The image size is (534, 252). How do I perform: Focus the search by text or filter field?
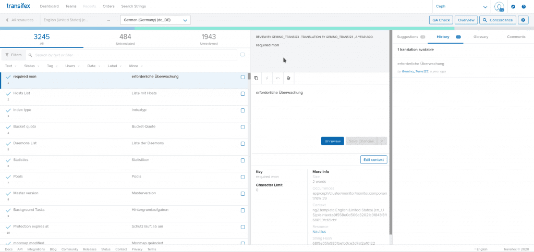pyautogui.click(x=135, y=55)
